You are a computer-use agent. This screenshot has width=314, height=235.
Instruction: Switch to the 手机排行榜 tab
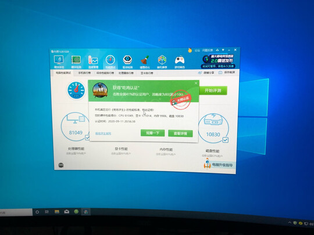coord(84,73)
